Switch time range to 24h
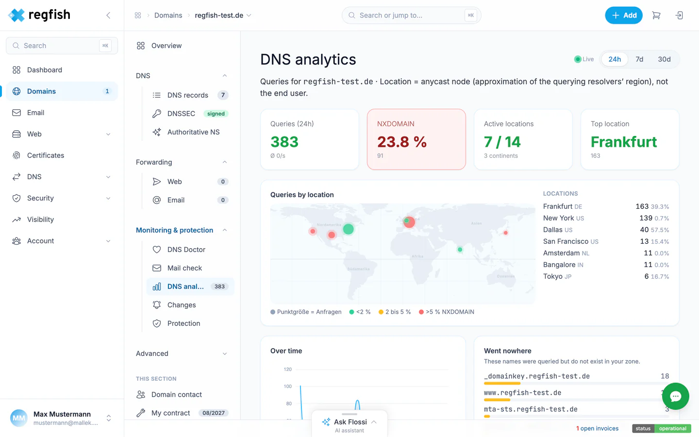Screen dimensions: 699x437 pos(615,59)
